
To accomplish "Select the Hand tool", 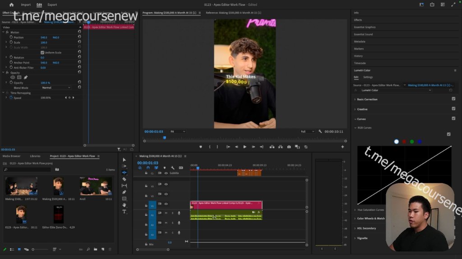I will pyautogui.click(x=125, y=205).
